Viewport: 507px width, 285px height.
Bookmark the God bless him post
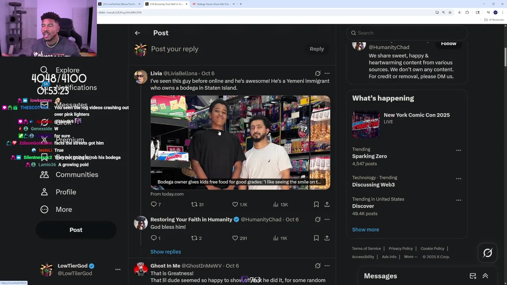316,238
